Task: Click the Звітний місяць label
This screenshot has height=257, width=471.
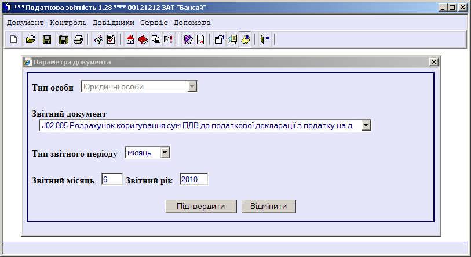Action: click(x=63, y=180)
